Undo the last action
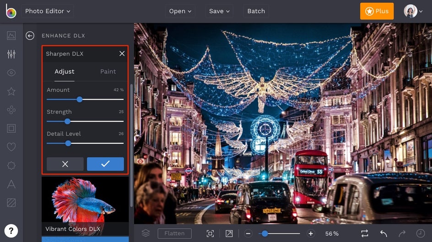This screenshot has width=432, height=242. tap(383, 233)
